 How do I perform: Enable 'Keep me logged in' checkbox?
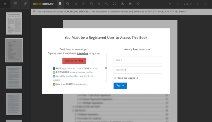click(x=115, y=78)
